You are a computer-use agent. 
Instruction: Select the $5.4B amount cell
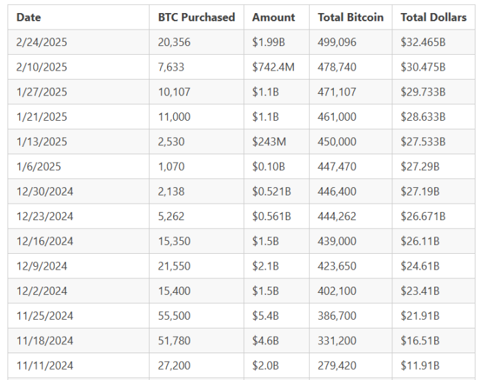pos(265,316)
